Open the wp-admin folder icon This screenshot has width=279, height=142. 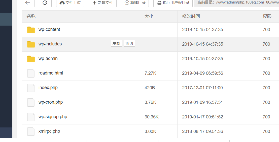[31, 59]
